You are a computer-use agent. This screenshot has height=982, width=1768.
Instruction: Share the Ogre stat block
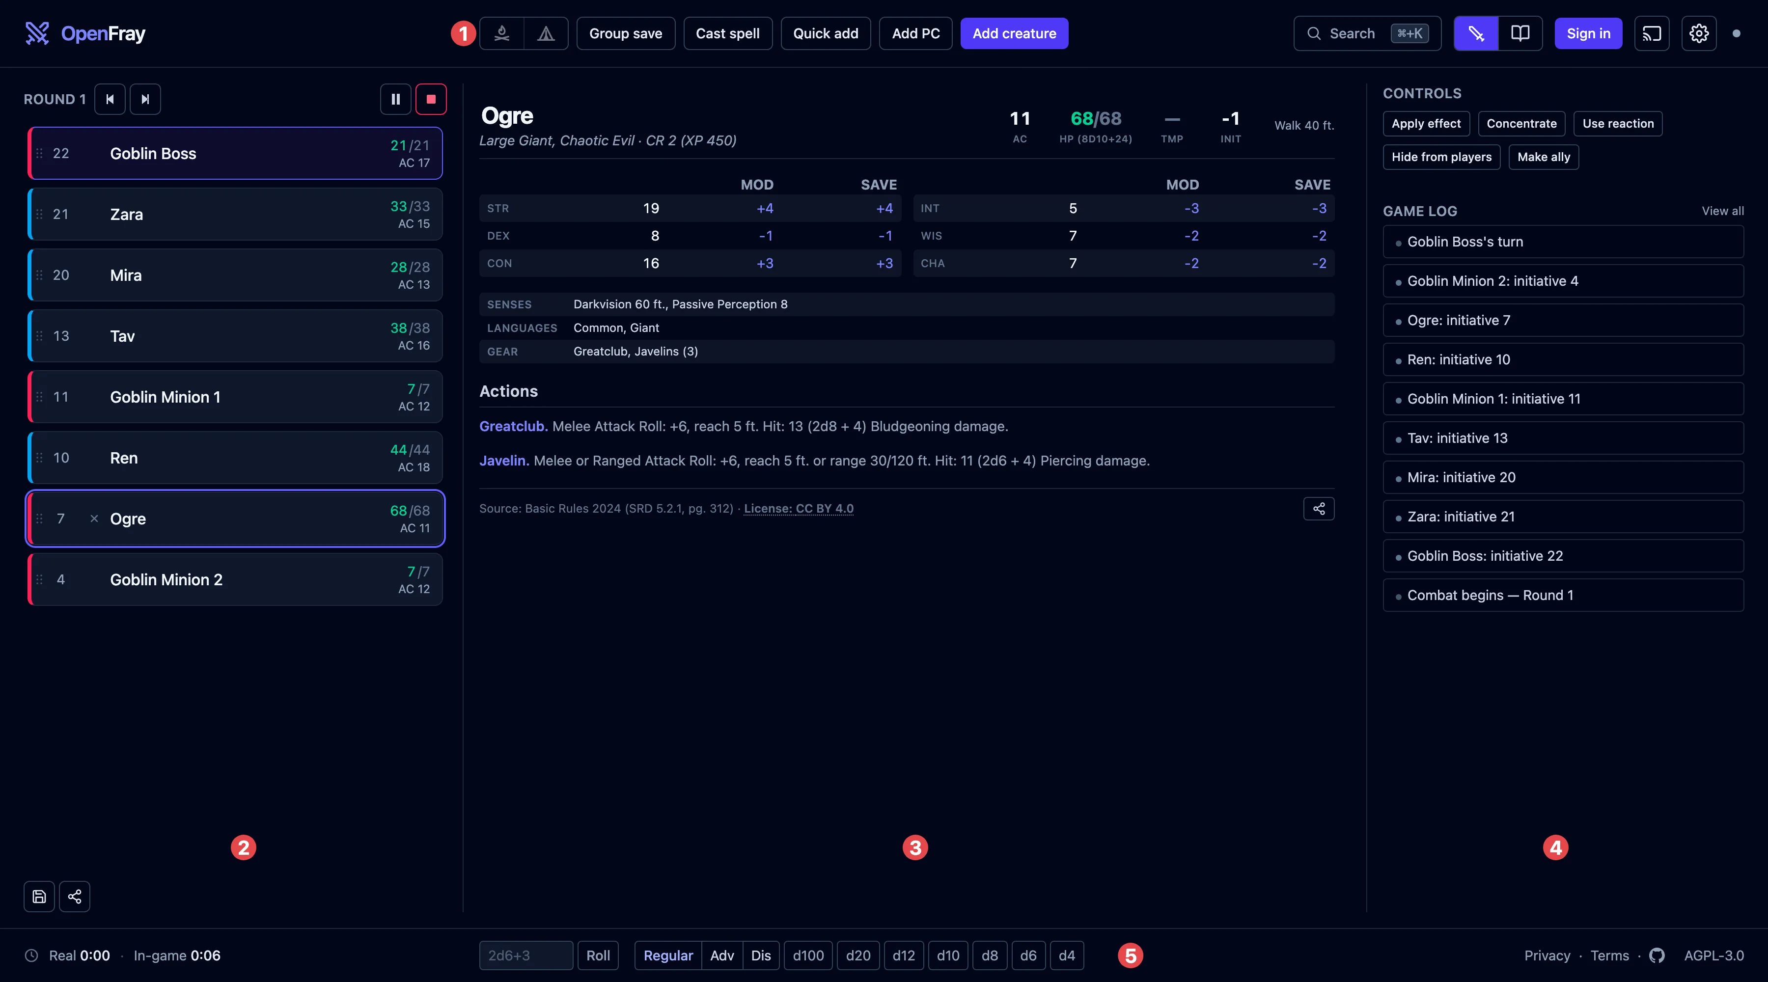point(1319,509)
